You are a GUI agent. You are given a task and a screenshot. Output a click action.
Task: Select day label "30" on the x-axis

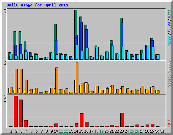157,131
